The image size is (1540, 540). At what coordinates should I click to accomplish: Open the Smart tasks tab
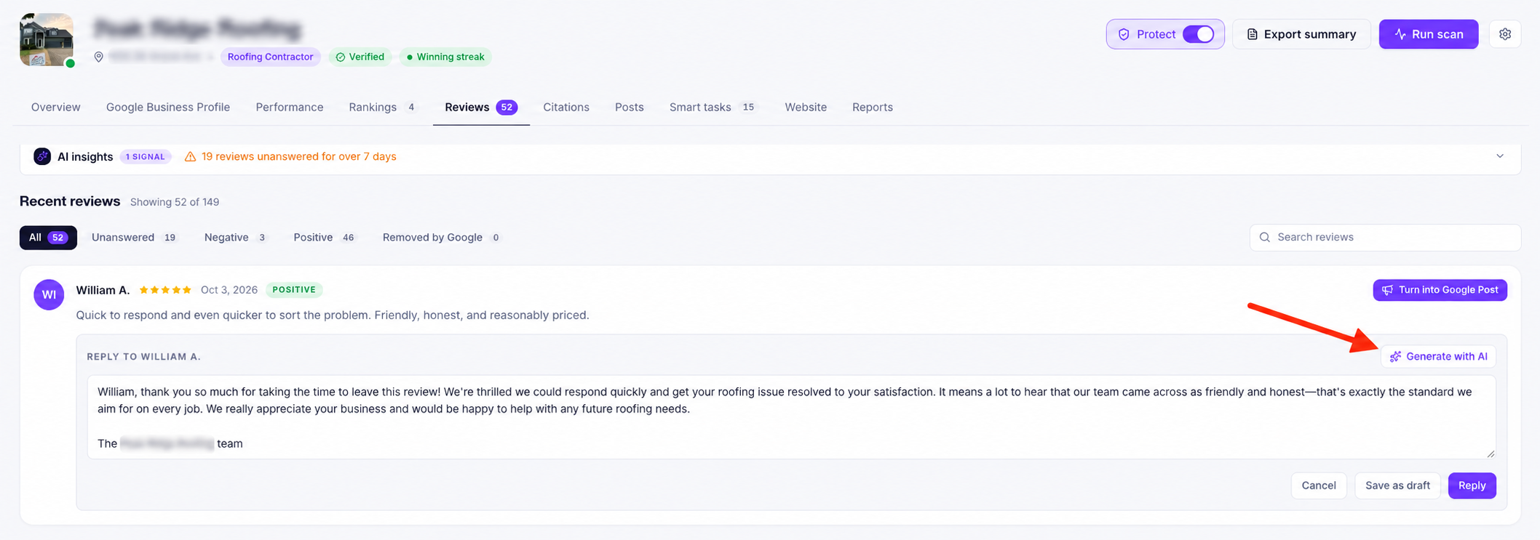point(713,107)
